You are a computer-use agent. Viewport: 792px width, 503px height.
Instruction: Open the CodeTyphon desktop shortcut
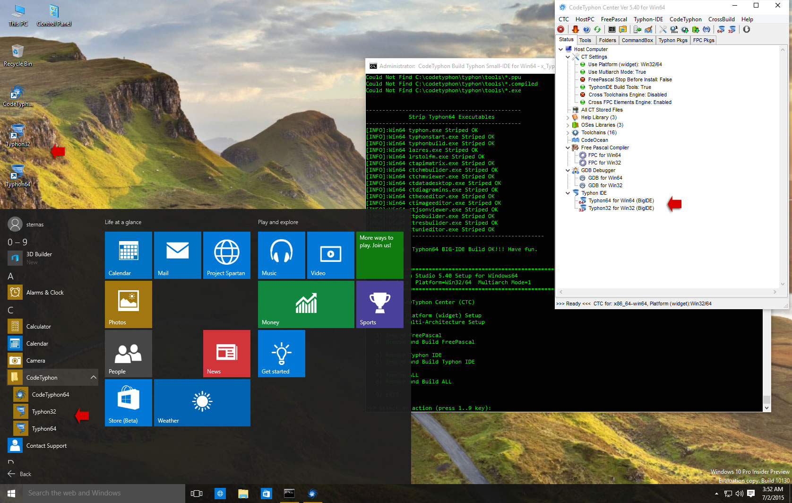click(17, 96)
